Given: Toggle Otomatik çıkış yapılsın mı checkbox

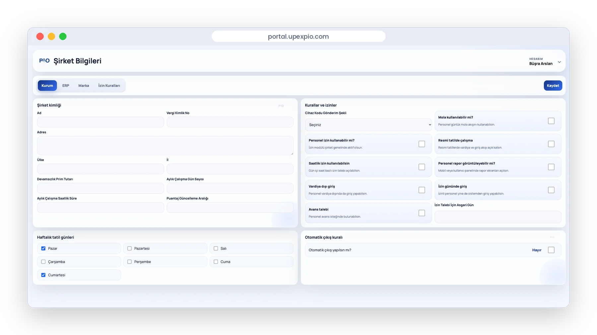Looking at the screenshot, I should pyautogui.click(x=551, y=250).
